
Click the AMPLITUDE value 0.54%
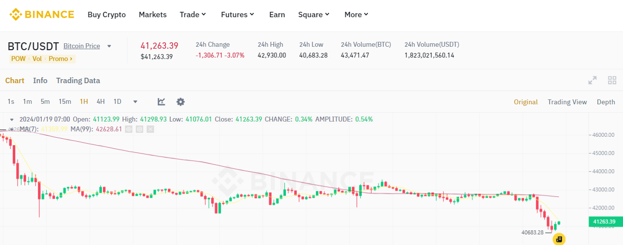364,120
